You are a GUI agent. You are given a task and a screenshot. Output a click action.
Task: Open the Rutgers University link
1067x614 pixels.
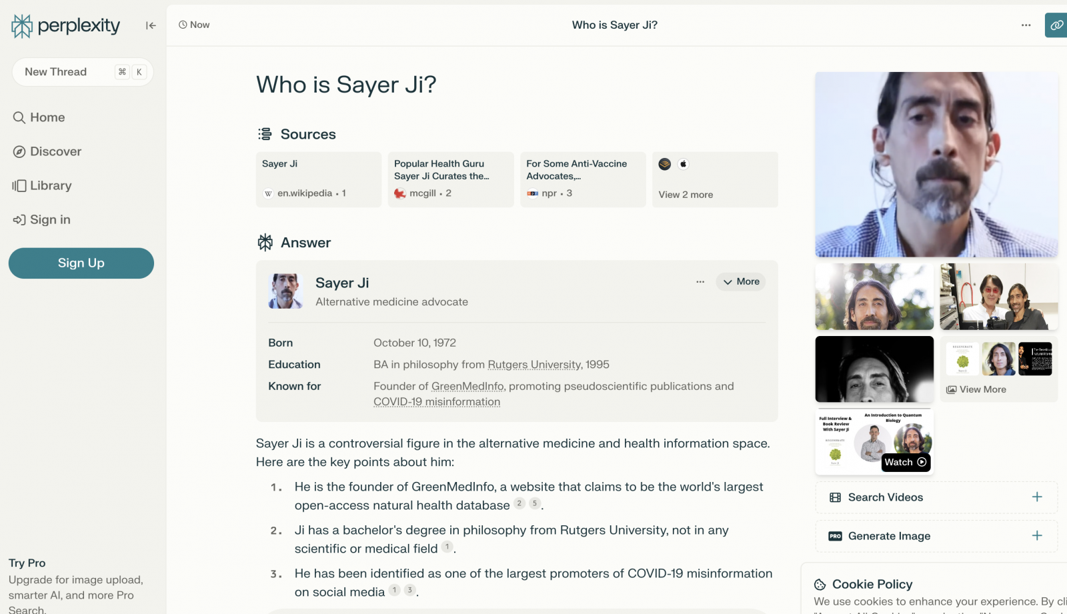(x=535, y=365)
